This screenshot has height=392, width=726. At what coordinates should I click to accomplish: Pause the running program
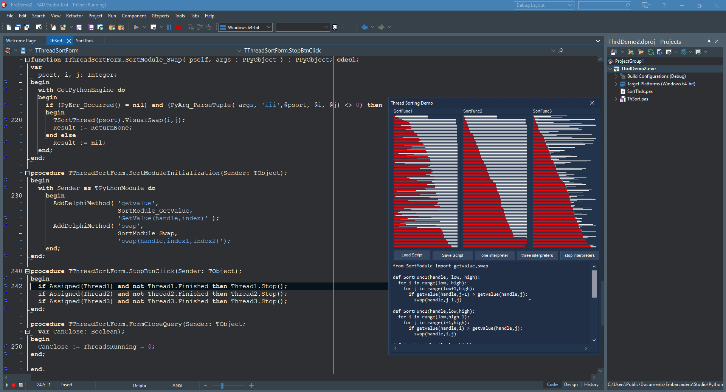coord(169,27)
